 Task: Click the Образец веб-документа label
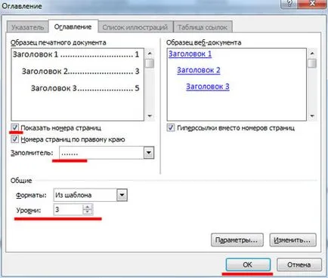(204, 42)
